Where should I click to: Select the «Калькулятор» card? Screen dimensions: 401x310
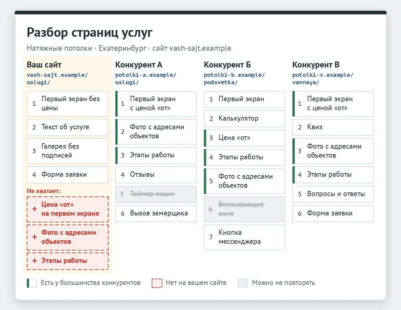point(245,119)
